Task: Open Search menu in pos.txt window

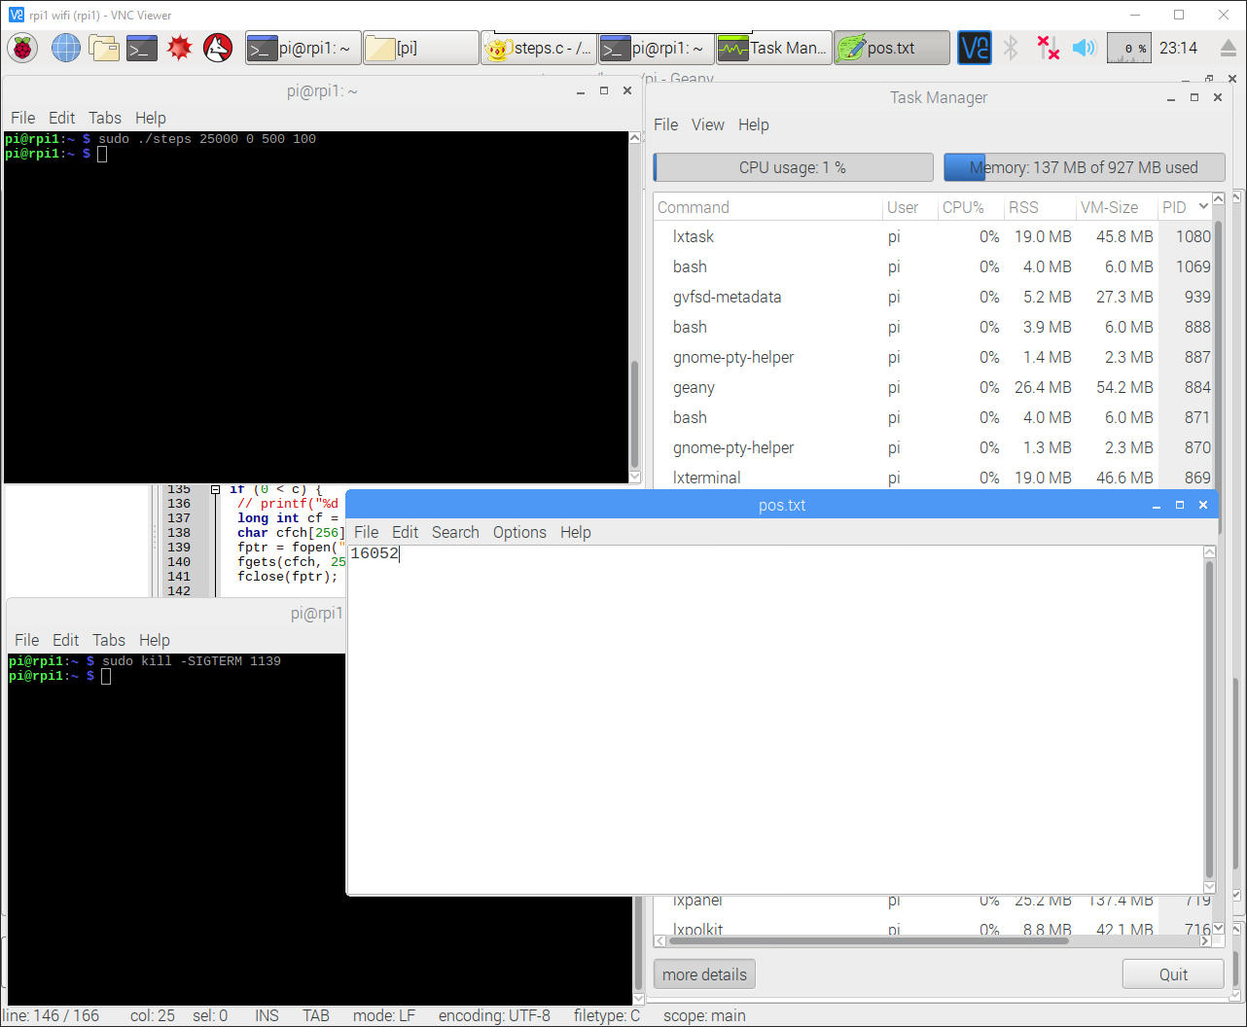Action: [x=455, y=532]
